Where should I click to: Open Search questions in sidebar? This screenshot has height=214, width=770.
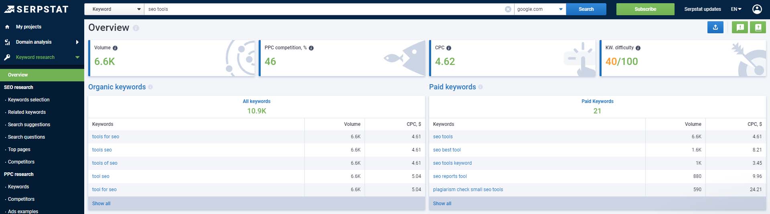coord(26,137)
